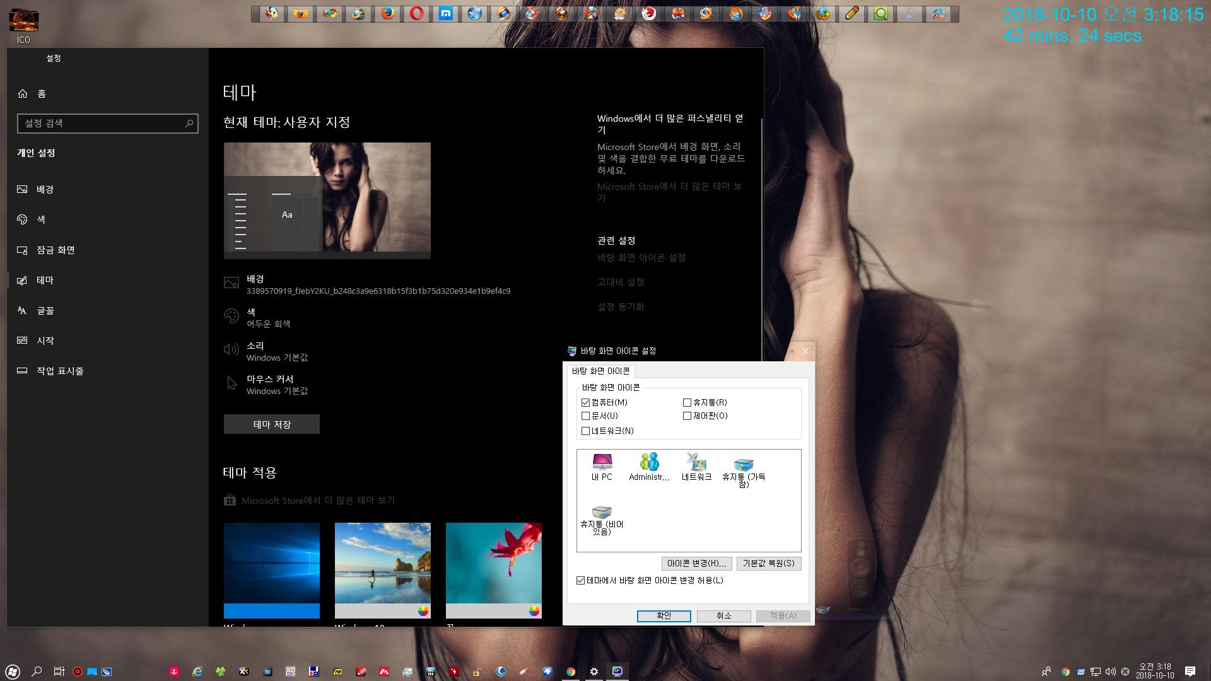Open 글꼴 settings page
1211x681 pixels.
pyautogui.click(x=107, y=310)
